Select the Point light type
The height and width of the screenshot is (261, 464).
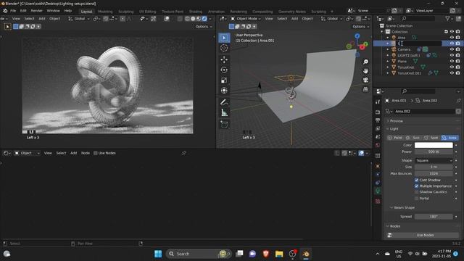(x=395, y=138)
